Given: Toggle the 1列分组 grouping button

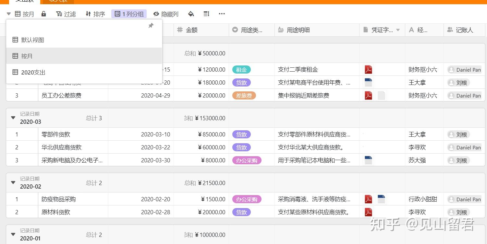Looking at the screenshot, I should [x=129, y=14].
